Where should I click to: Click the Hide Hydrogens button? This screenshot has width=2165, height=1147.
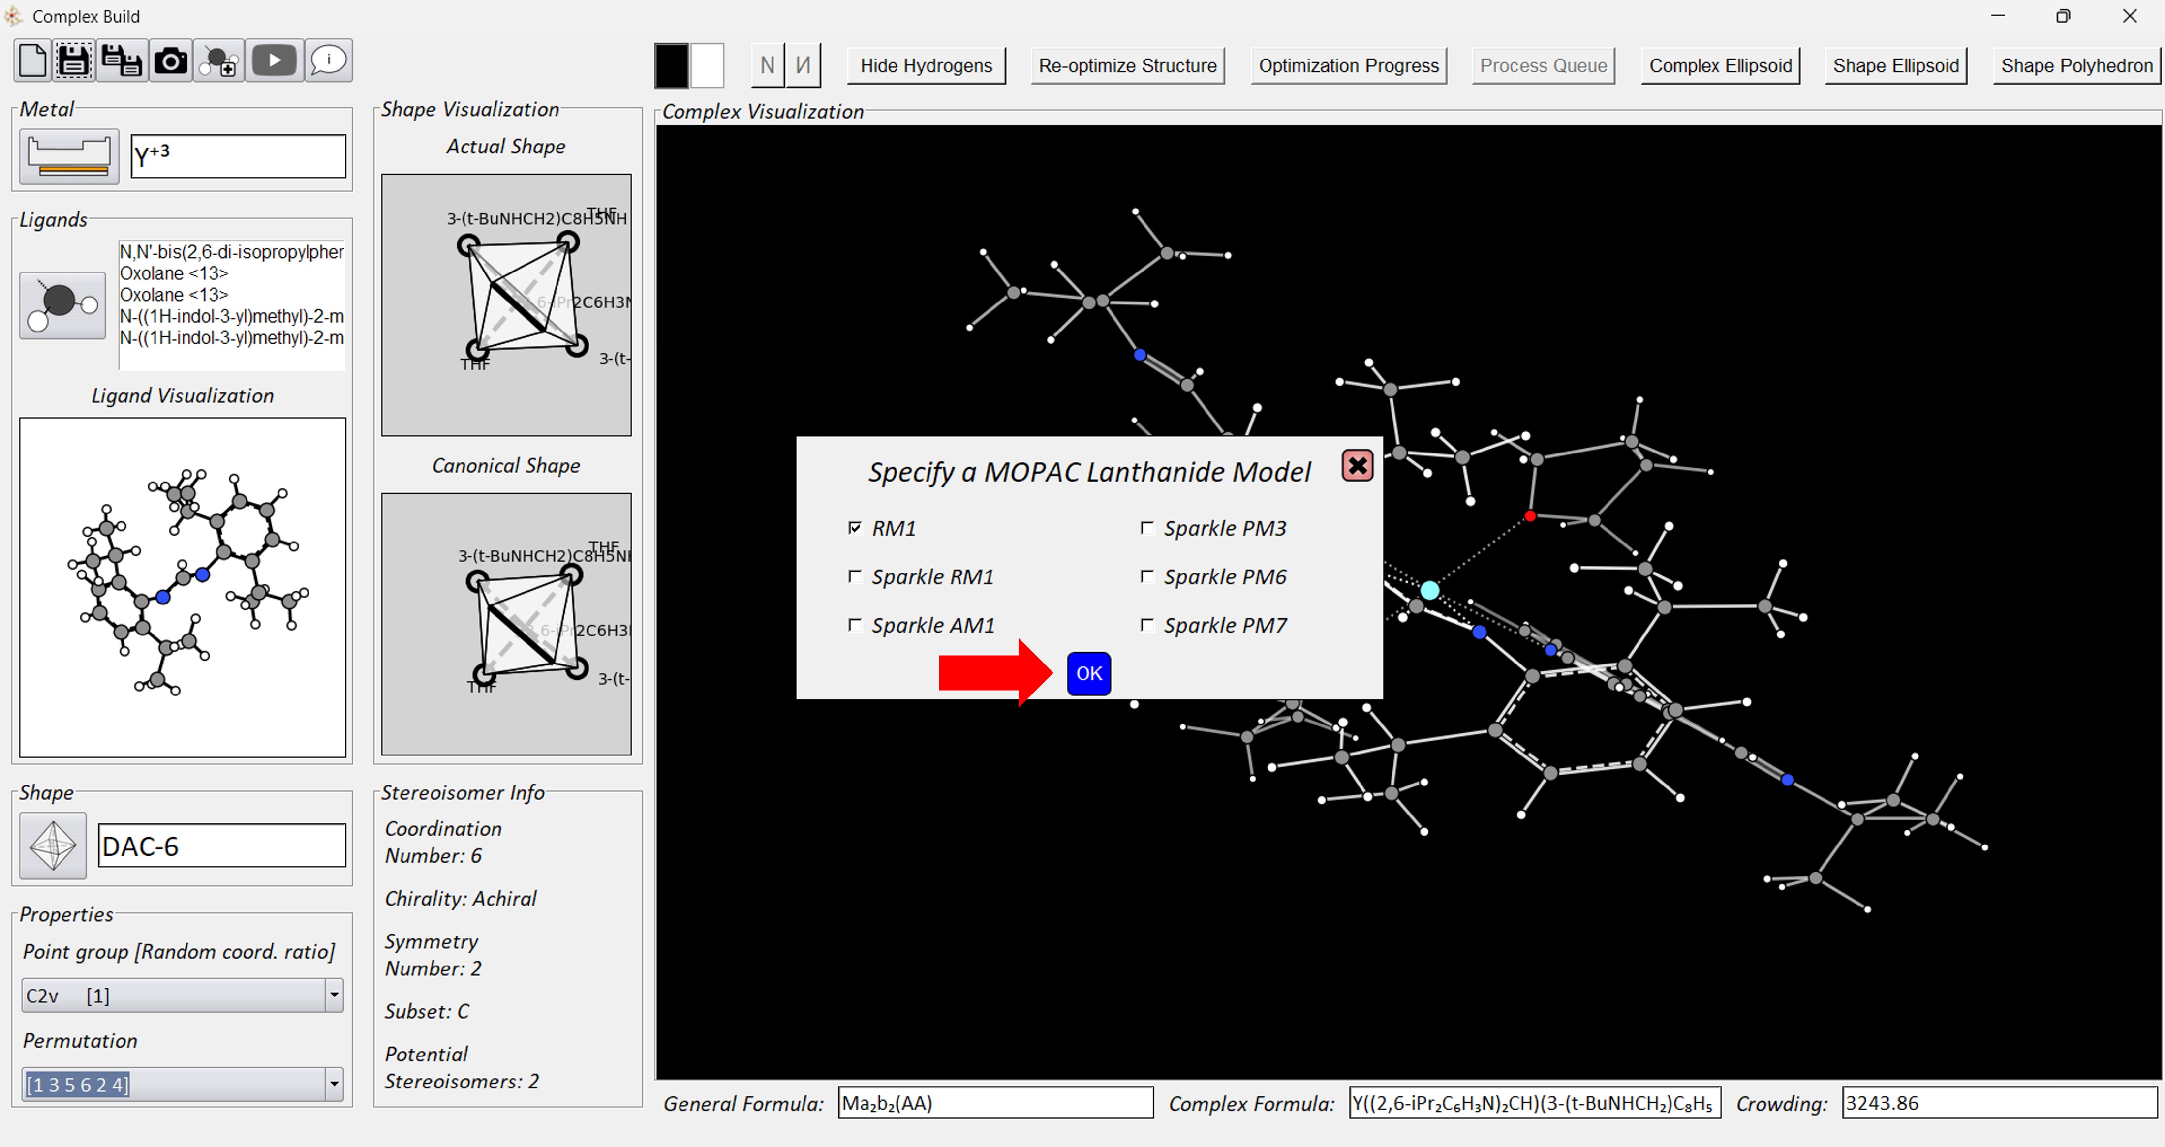926,65
